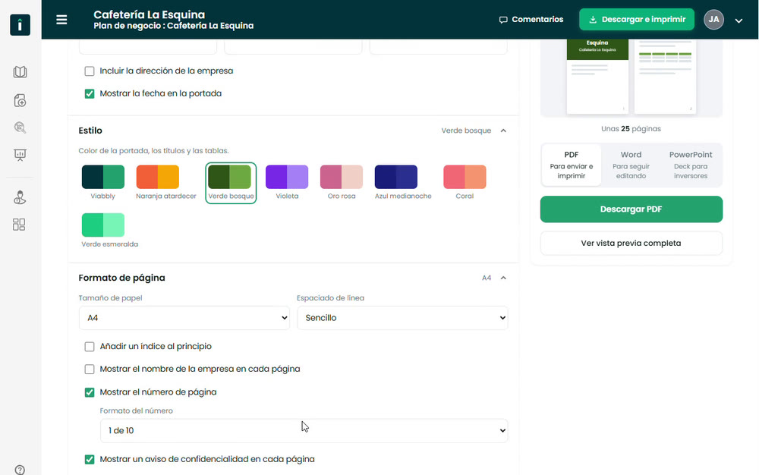
Task: Open the second page preview thumbnail
Action: [x=665, y=77]
